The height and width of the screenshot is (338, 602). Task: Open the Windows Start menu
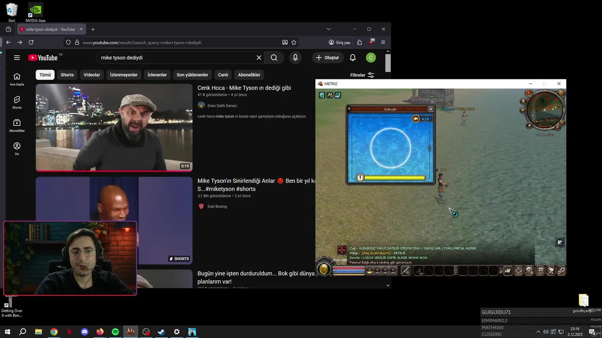coord(8,332)
